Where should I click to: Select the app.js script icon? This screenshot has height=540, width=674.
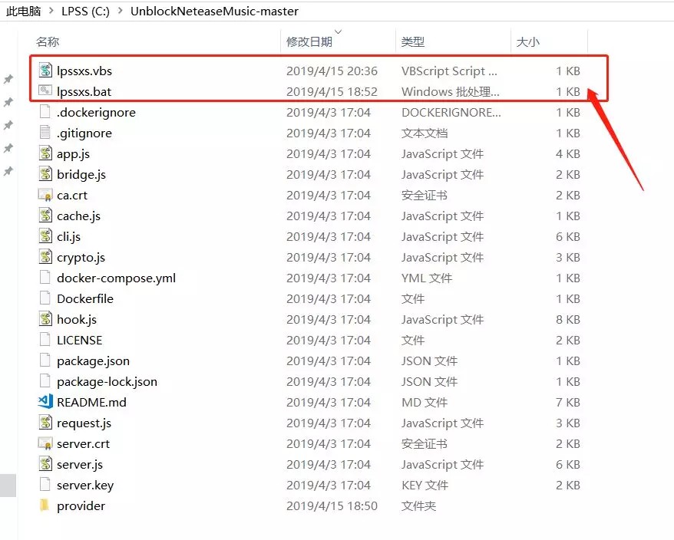tap(45, 153)
